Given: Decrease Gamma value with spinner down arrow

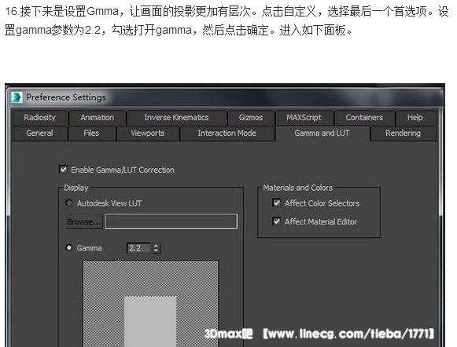Looking at the screenshot, I should (157, 250).
